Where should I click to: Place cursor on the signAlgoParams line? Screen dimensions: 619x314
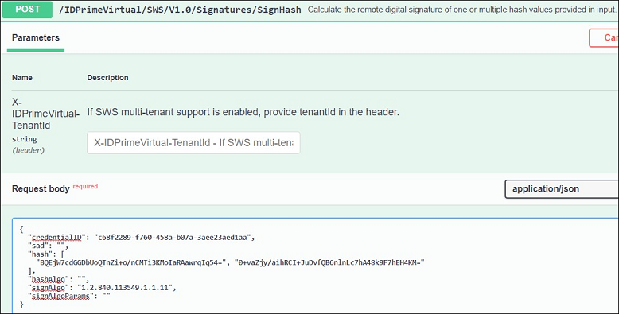point(69,296)
